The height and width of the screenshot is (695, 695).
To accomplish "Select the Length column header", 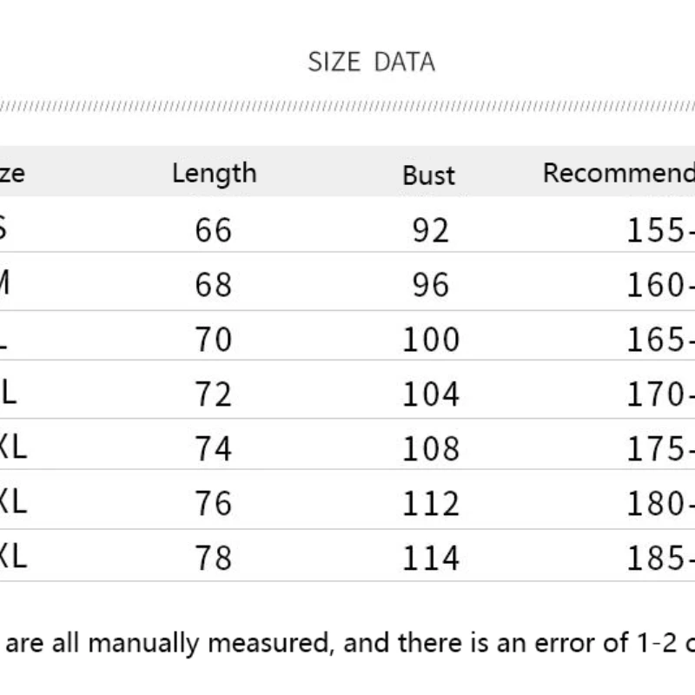I will pyautogui.click(x=214, y=173).
